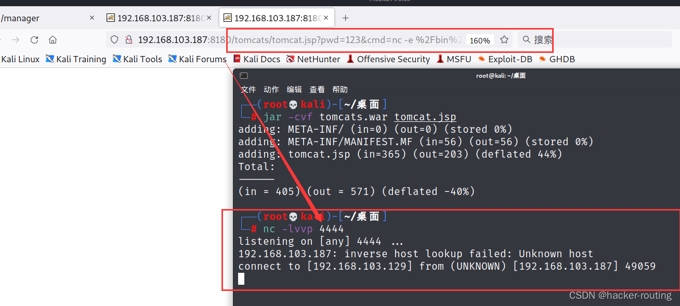This screenshot has width=680, height=306.
Task: Click the connect to [192.168.103.129] line
Action: click(x=447, y=266)
